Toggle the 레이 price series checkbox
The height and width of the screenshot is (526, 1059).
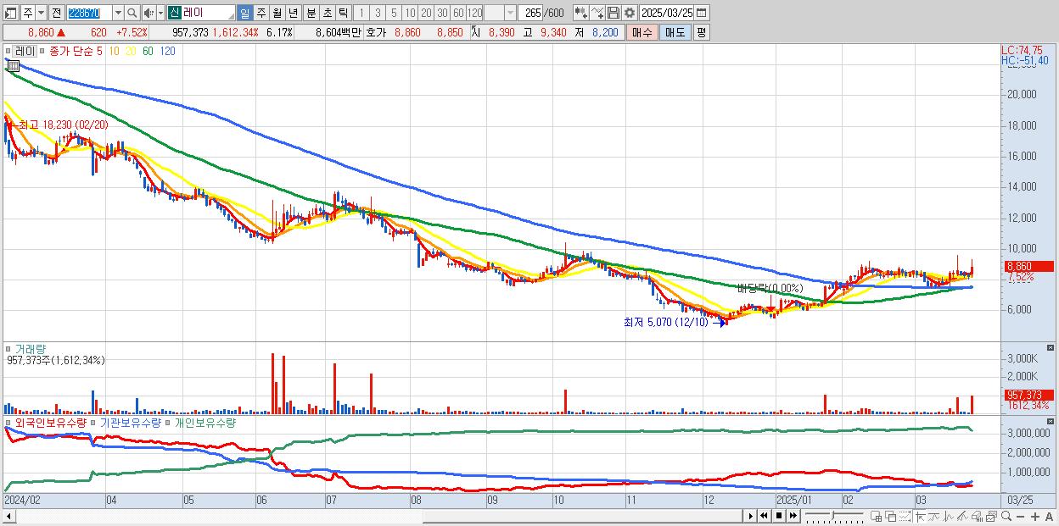[9, 51]
